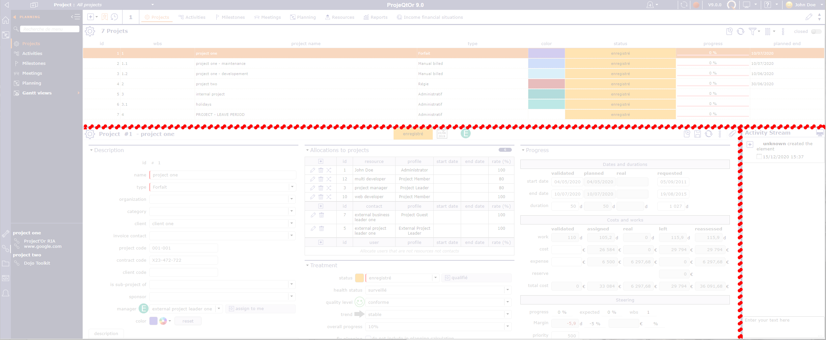Click the paperclip attachment icon
Viewport: 826px width, 340px height.
(732, 134)
